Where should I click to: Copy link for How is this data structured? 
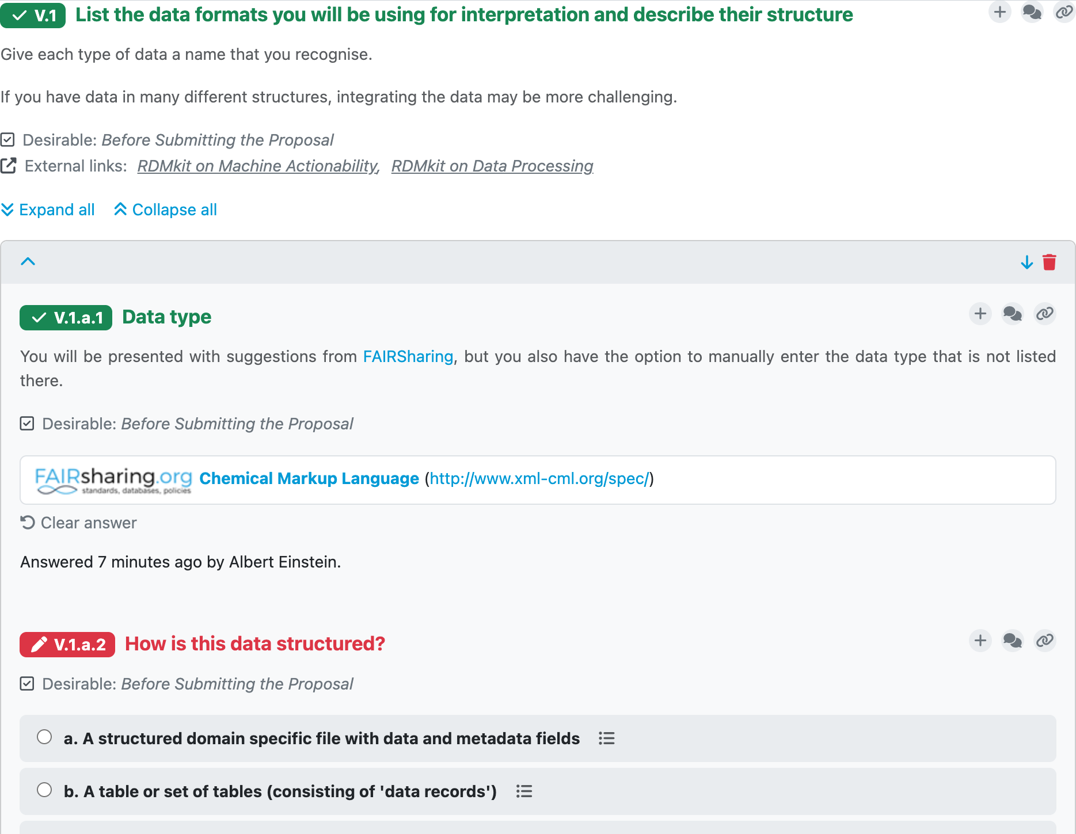tap(1045, 641)
